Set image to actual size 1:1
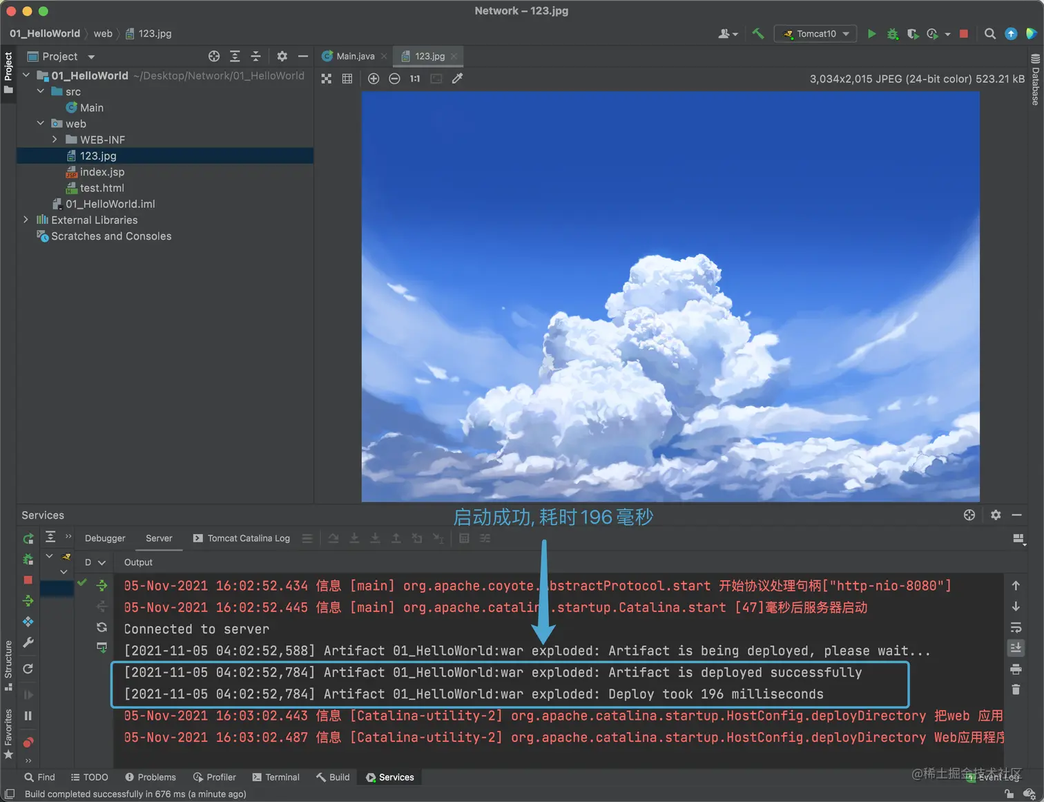Image resolution: width=1044 pixels, height=802 pixels. [415, 79]
